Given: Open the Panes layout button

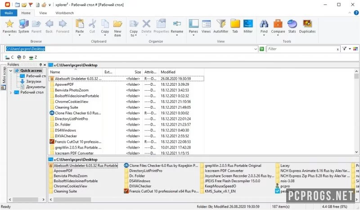Looking at the screenshot, I should click(193, 27).
